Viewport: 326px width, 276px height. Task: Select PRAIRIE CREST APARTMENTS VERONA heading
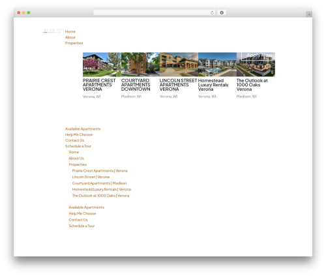99,85
